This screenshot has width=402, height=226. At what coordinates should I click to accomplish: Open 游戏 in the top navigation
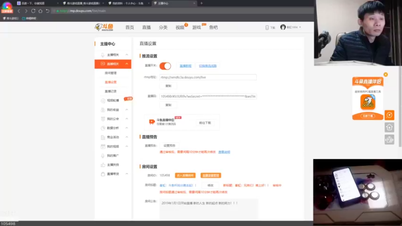pyautogui.click(x=196, y=28)
